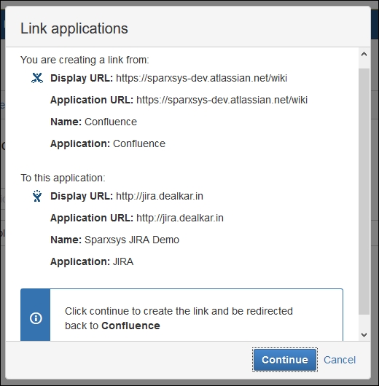Screen dimensions: 379x386
Task: Select the Confluence Display URL text
Action: 201,78
